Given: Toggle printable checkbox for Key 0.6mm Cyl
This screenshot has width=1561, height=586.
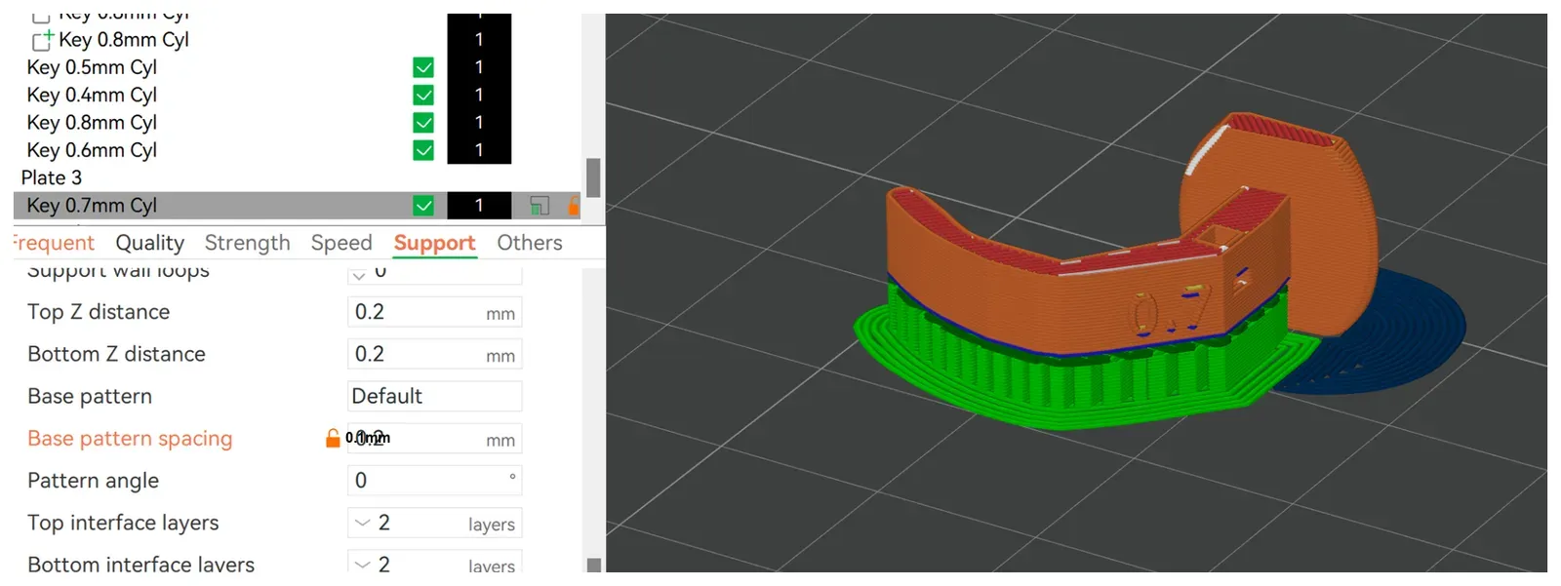Looking at the screenshot, I should coord(423,150).
